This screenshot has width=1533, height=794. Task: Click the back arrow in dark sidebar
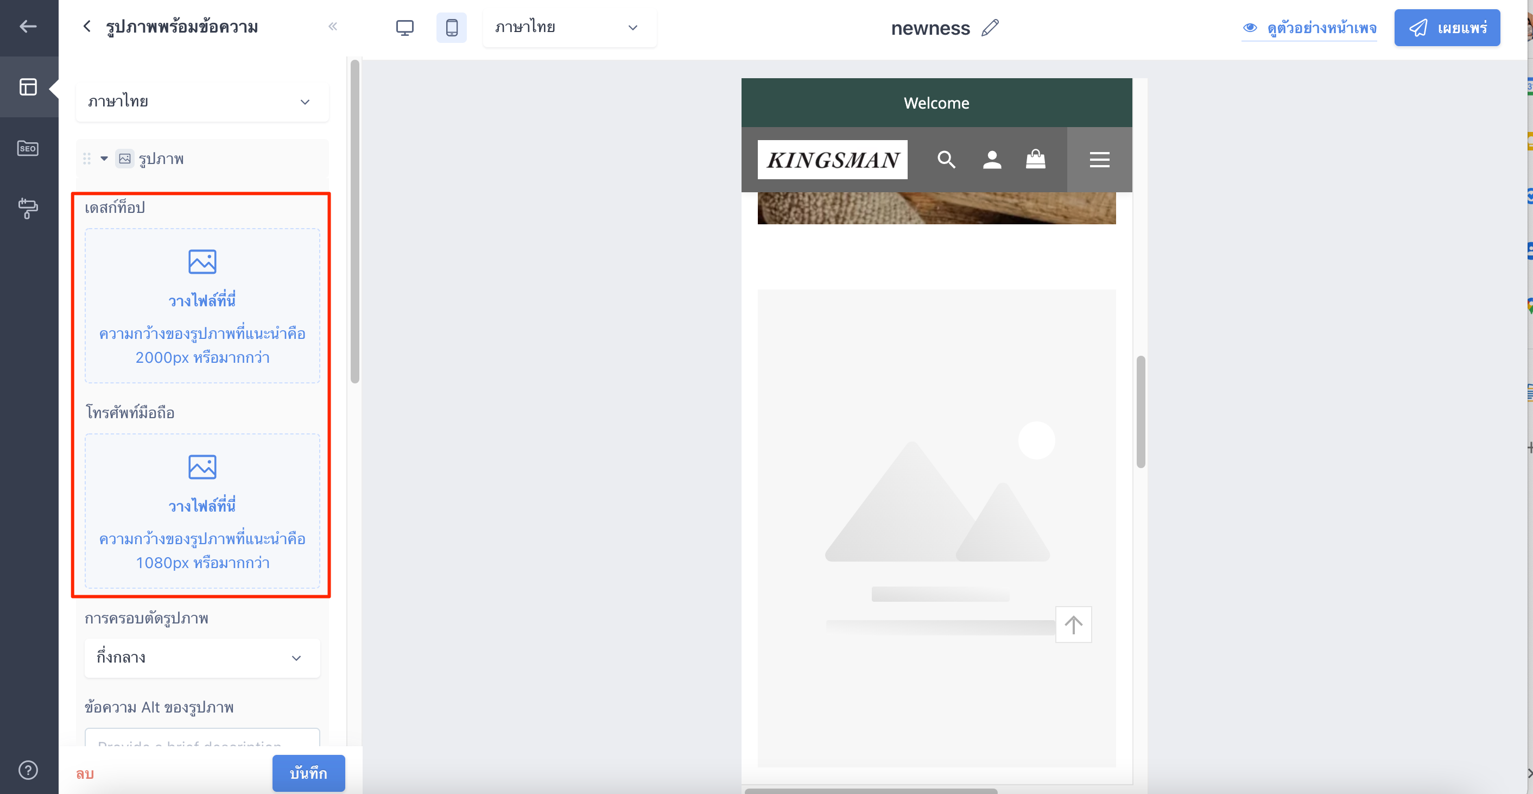point(27,26)
